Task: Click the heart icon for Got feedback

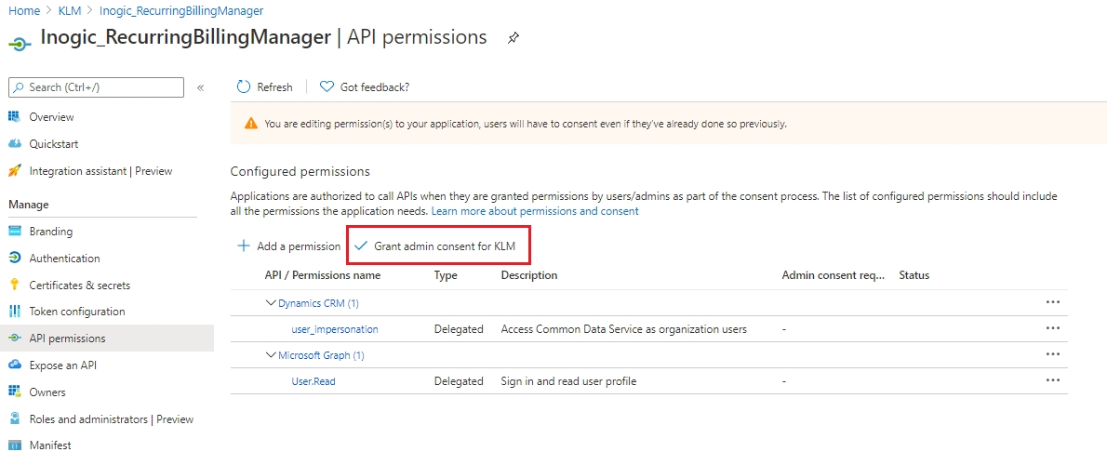Action: click(x=327, y=86)
